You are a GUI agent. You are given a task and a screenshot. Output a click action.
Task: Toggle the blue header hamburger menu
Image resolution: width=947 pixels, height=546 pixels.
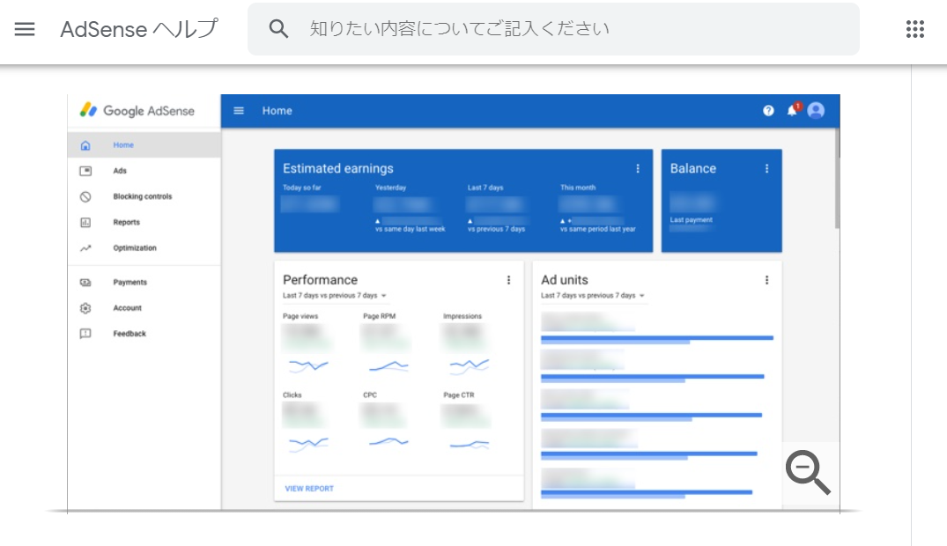[239, 111]
